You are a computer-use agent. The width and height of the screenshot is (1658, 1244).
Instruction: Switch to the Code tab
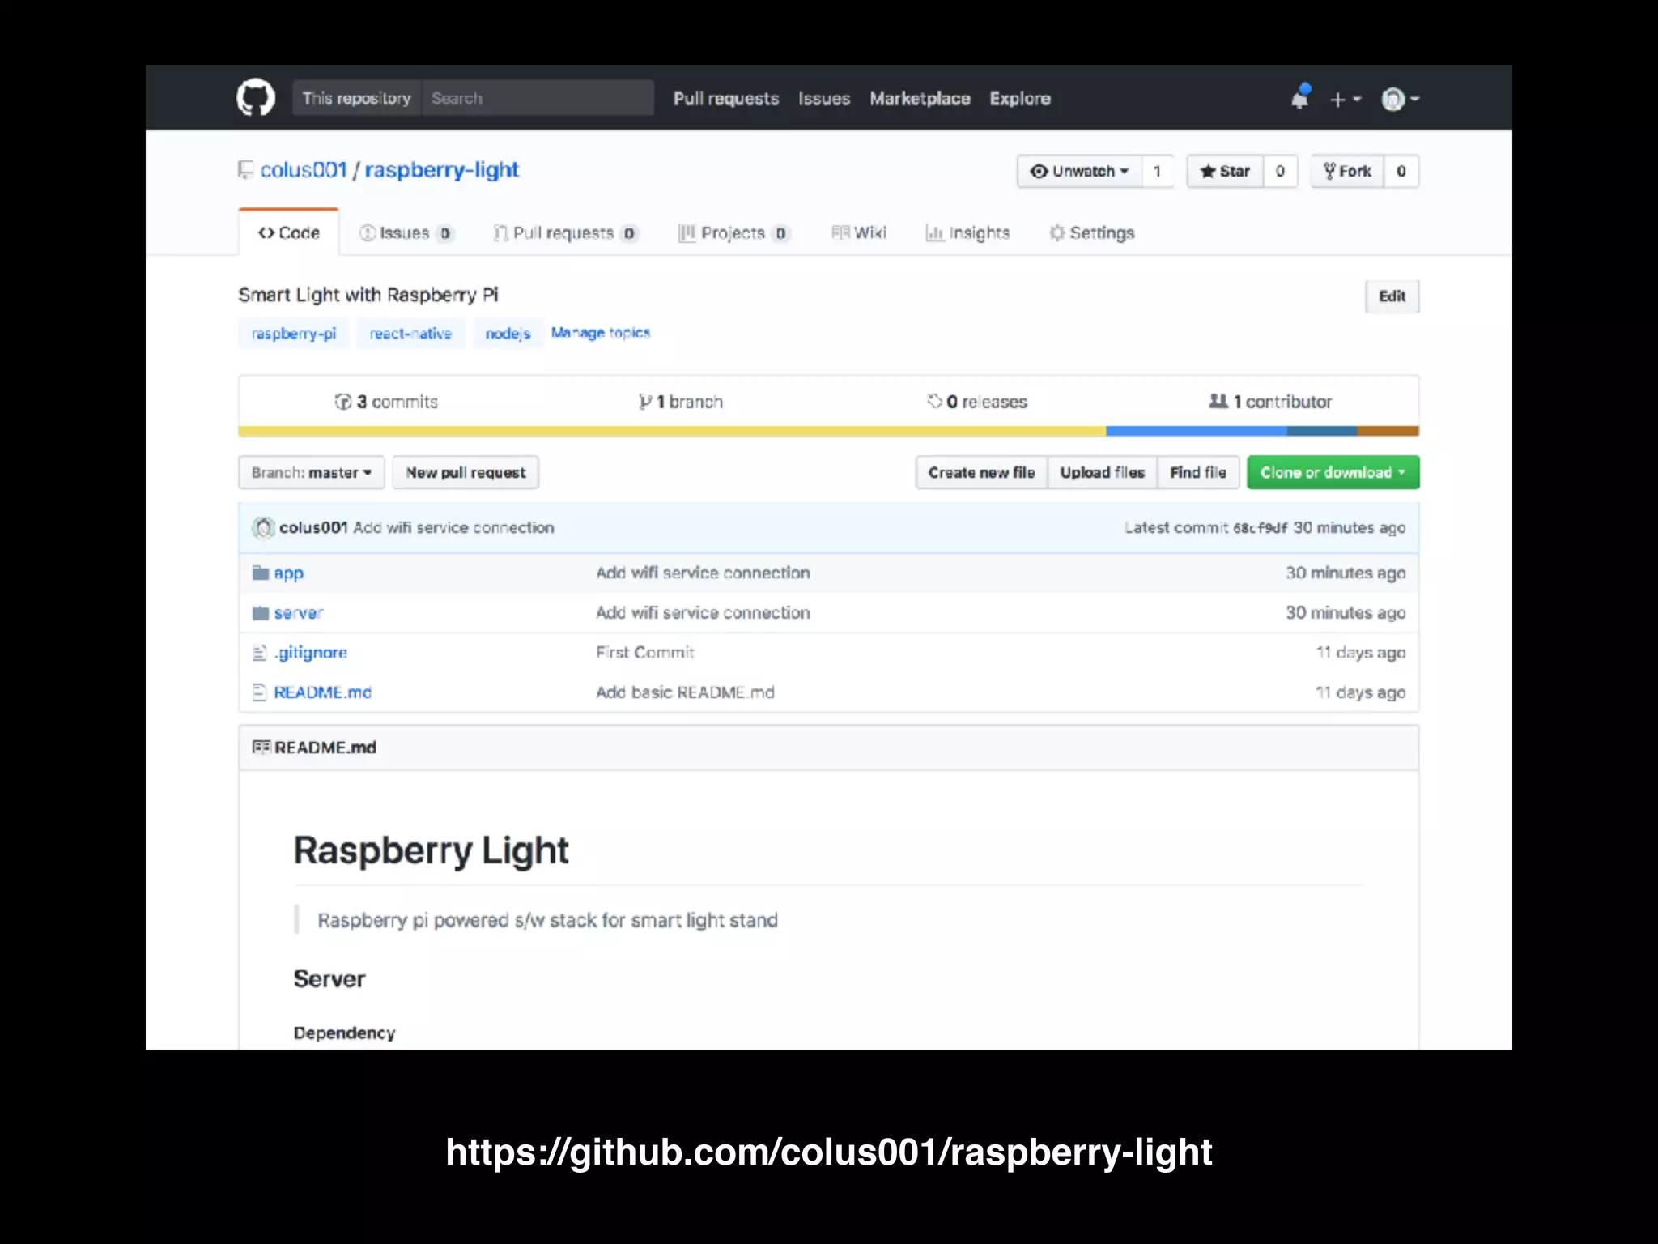288,232
